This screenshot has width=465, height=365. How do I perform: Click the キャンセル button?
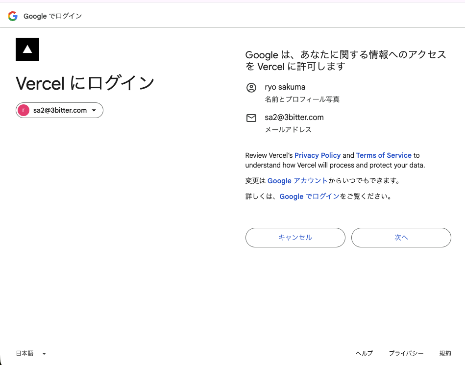coord(295,237)
